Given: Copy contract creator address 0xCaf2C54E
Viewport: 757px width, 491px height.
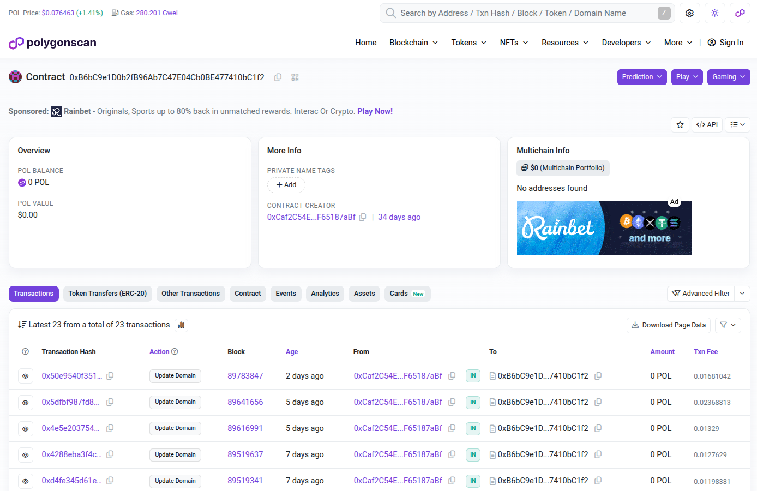Looking at the screenshot, I should coord(363,217).
